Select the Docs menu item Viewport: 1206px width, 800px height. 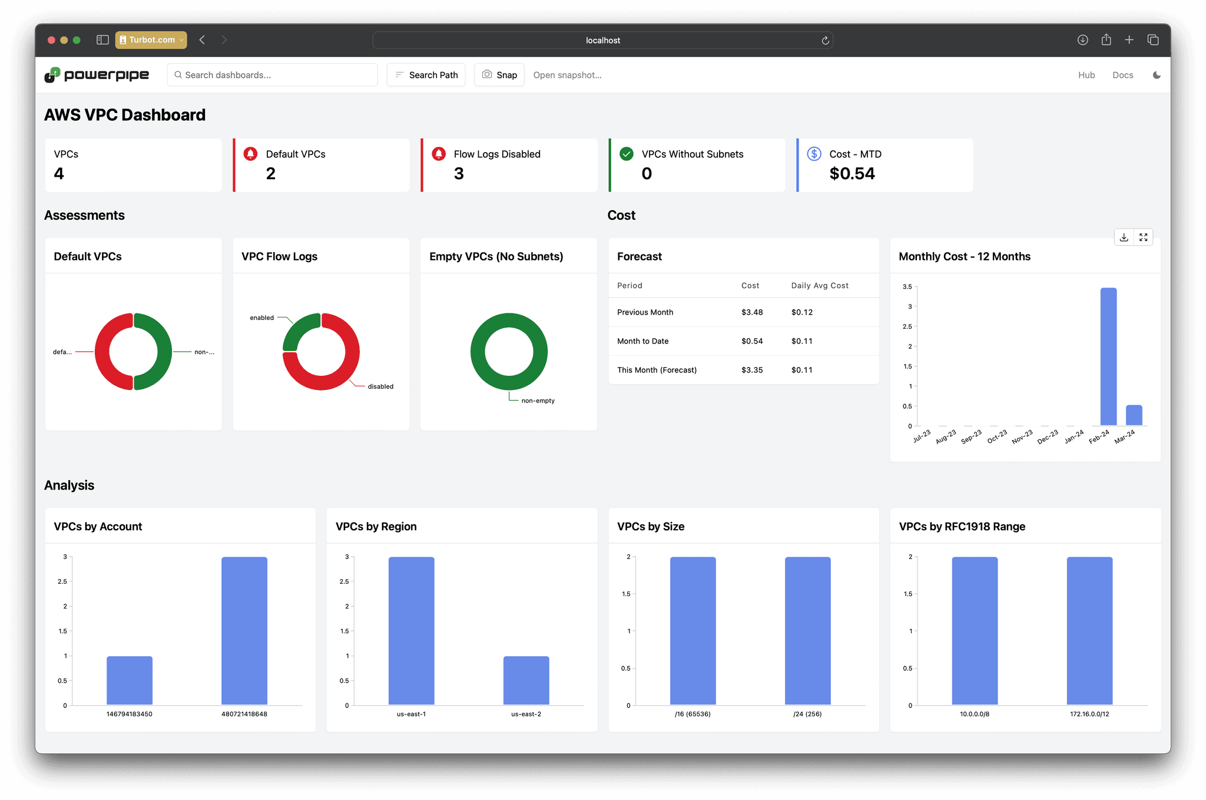1123,74
